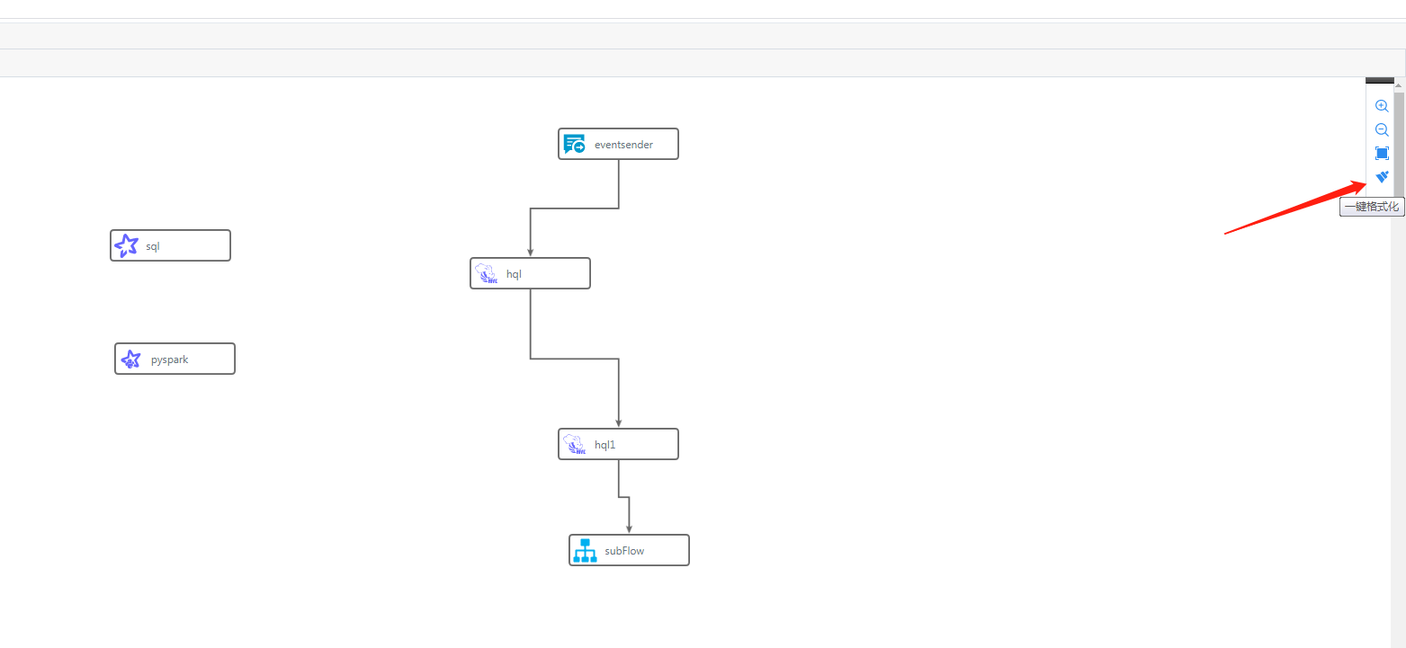Click the hql node's Hive icon
Viewport: 1406px width, 648px height.
click(487, 274)
